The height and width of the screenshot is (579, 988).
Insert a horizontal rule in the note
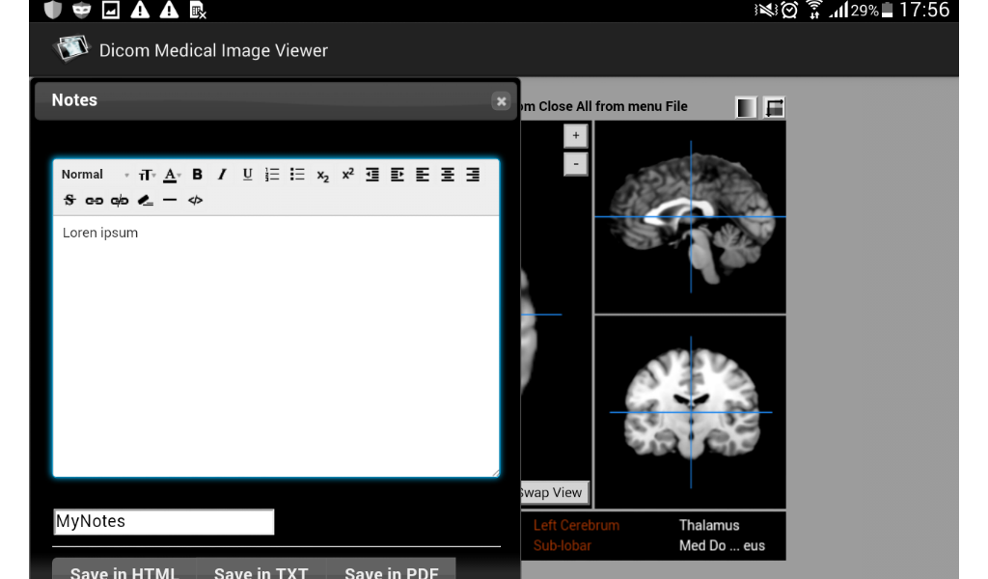coord(170,200)
